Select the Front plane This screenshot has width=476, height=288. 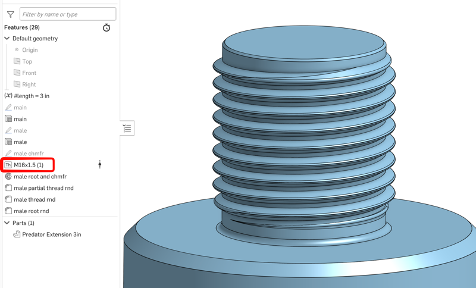click(x=29, y=73)
